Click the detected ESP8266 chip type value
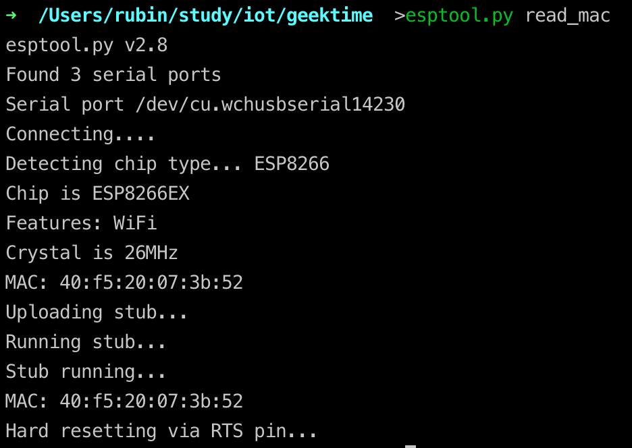The image size is (632, 448). pyautogui.click(x=292, y=164)
